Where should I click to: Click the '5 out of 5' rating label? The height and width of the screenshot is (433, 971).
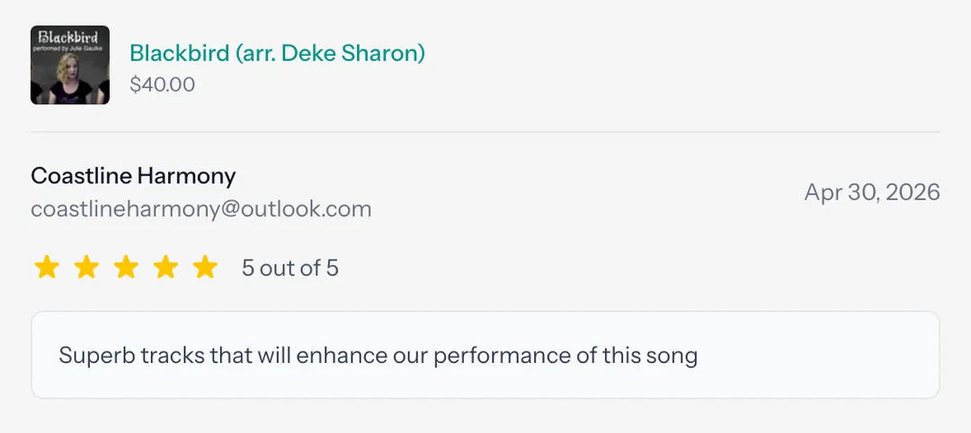(290, 269)
